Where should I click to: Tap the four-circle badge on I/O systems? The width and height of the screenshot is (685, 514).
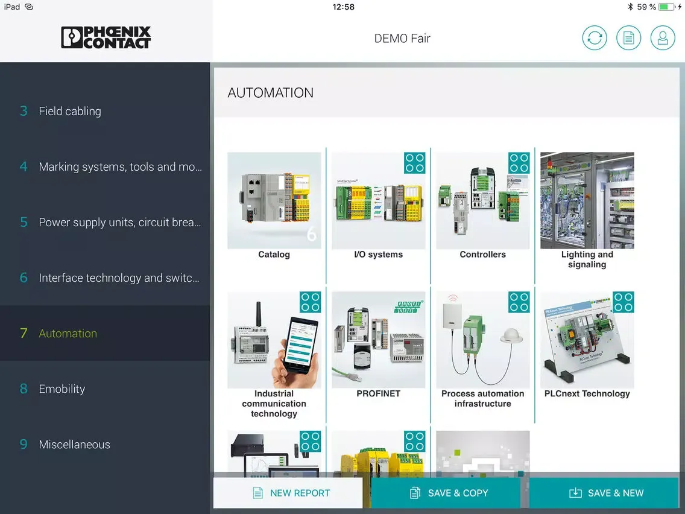(x=414, y=163)
